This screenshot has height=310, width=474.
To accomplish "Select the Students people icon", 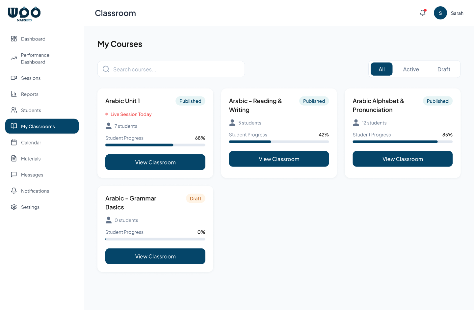I will (13, 110).
